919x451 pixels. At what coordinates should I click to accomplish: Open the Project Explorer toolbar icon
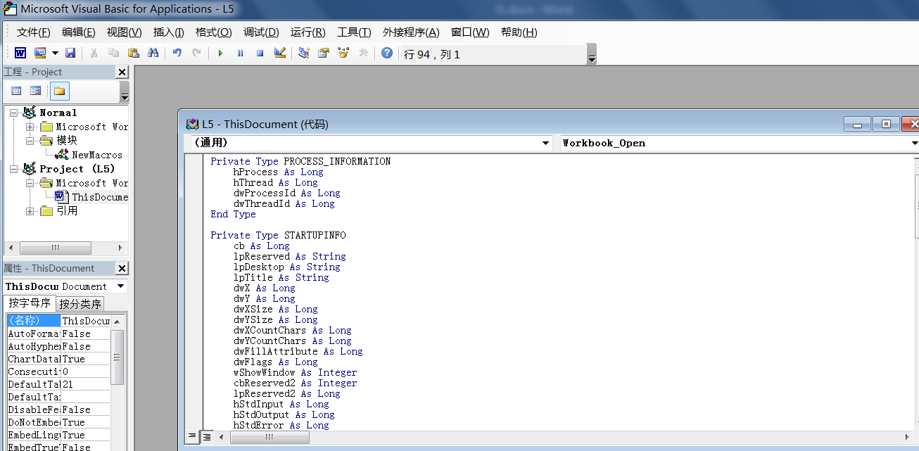[x=304, y=53]
